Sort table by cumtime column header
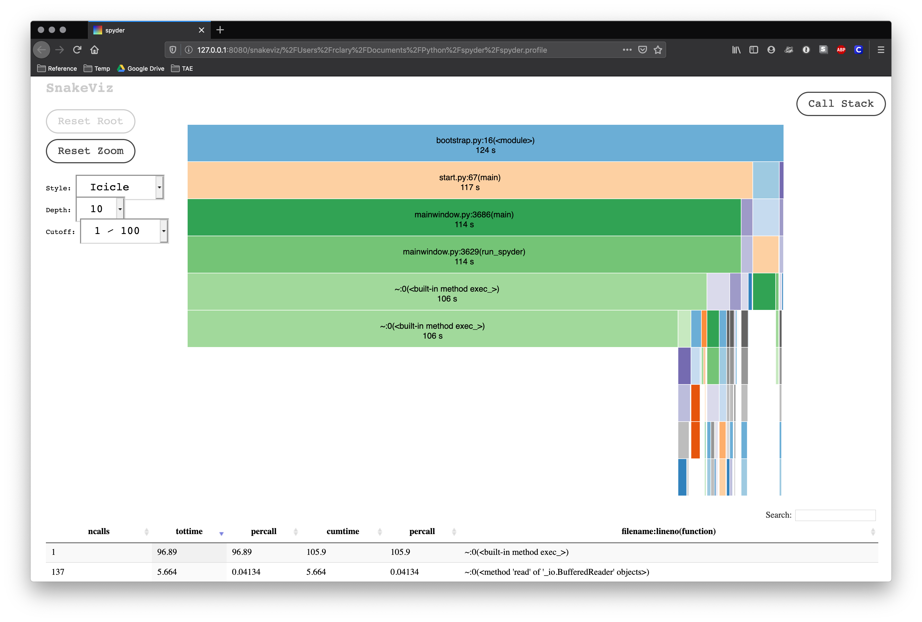Viewport: 922px width, 622px height. pos(343,531)
